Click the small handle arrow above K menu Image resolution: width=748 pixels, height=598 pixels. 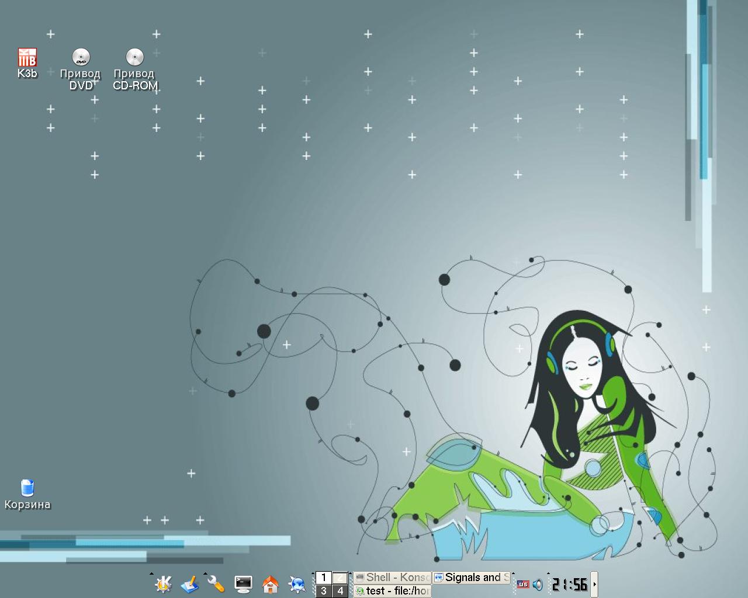pyautogui.click(x=151, y=574)
